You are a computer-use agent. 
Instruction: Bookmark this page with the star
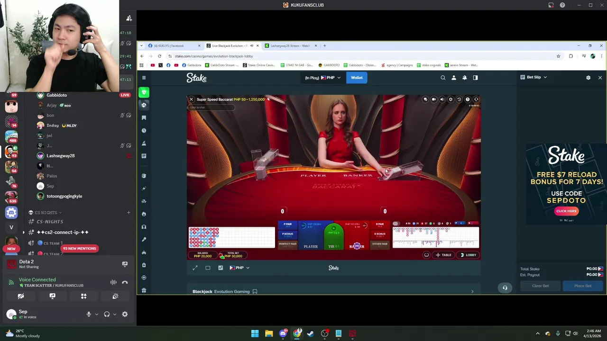pos(558,56)
